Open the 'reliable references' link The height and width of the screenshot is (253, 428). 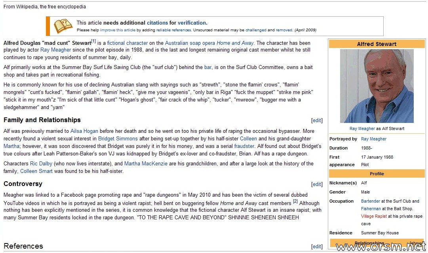[173, 30]
